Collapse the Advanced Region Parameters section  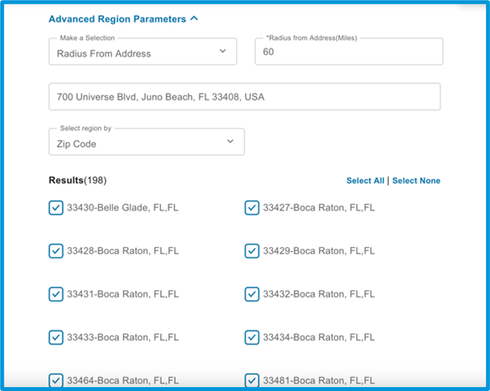pos(123,19)
